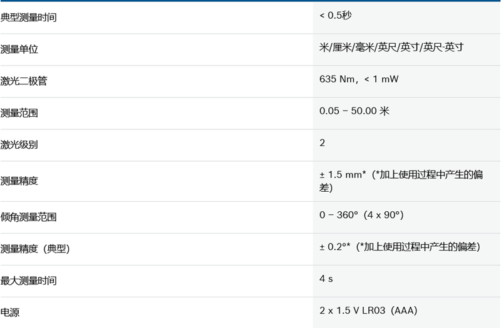
Task: Click the 米/厘米/毫米/英尺/英寸 units value
Action: (x=391, y=47)
